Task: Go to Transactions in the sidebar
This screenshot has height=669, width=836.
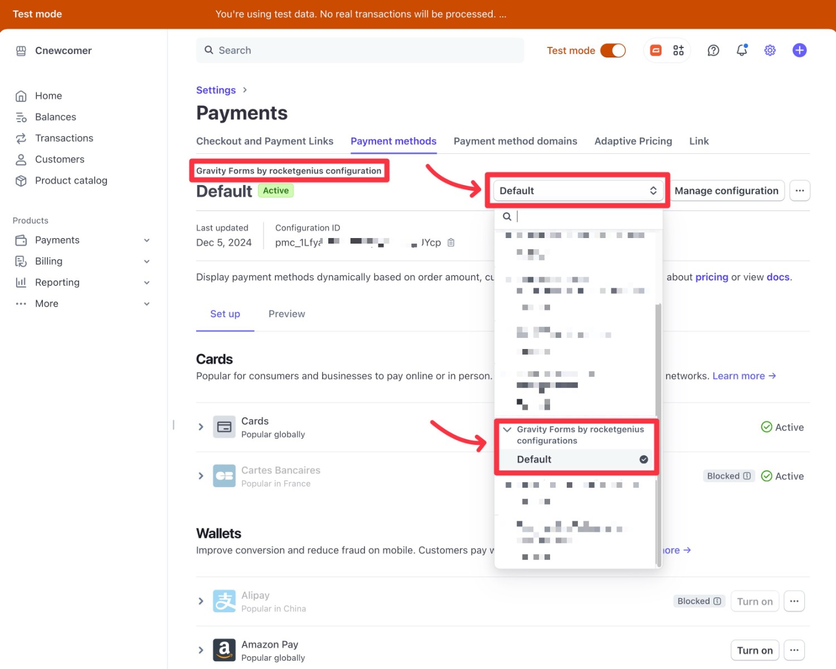Action: (x=64, y=138)
